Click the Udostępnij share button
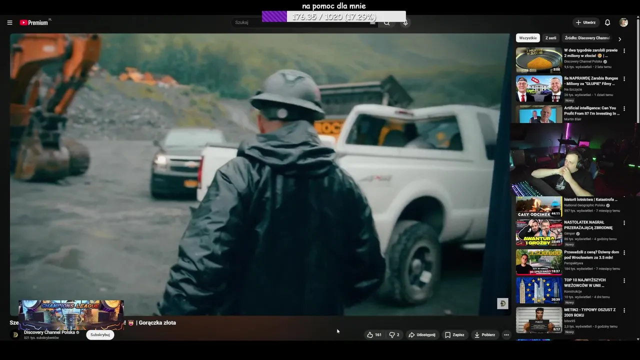The image size is (640, 360). (422, 335)
